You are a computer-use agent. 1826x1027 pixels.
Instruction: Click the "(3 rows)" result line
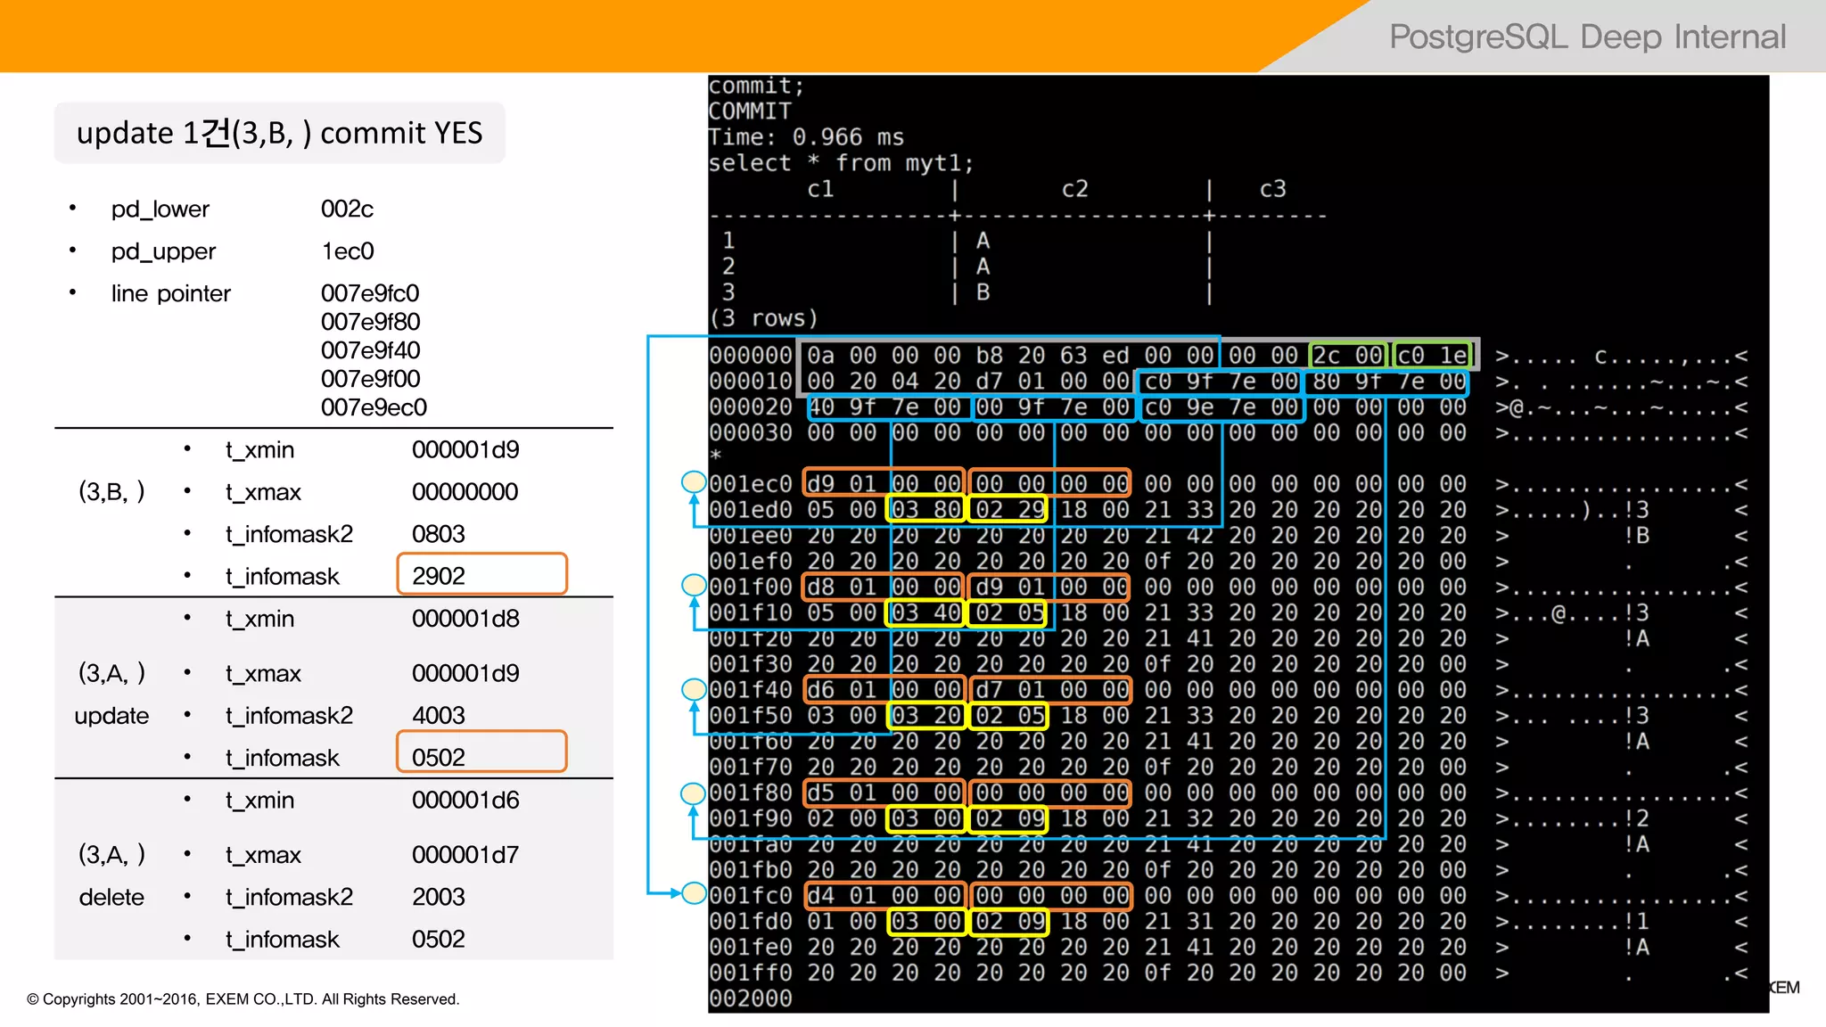pos(763,318)
